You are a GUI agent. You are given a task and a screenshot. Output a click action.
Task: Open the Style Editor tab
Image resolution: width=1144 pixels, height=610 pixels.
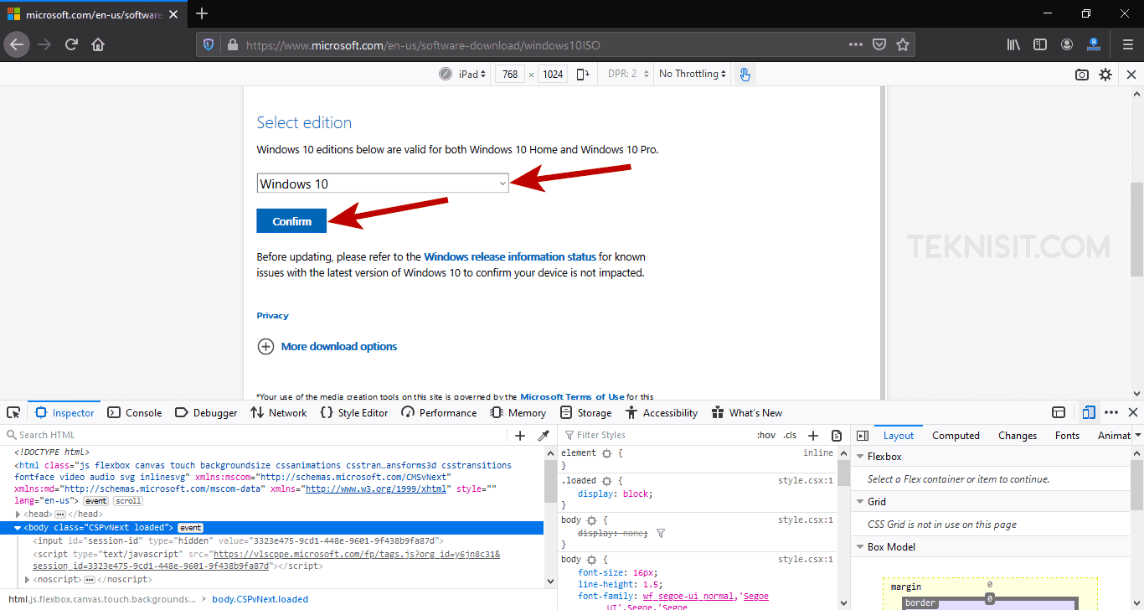(x=354, y=412)
